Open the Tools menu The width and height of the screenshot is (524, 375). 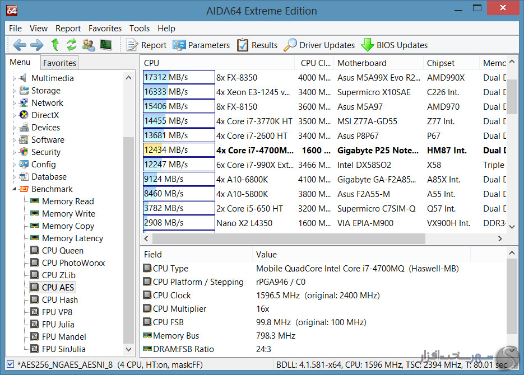pyautogui.click(x=140, y=29)
